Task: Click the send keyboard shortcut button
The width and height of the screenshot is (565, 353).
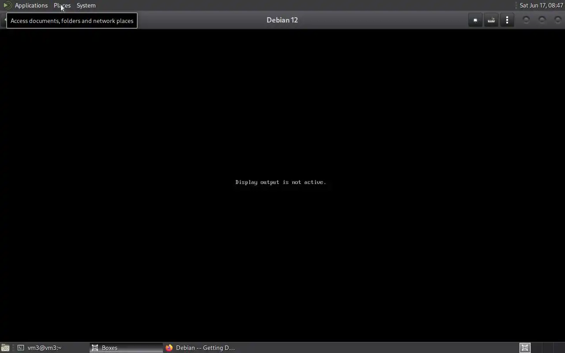Action: [x=491, y=20]
